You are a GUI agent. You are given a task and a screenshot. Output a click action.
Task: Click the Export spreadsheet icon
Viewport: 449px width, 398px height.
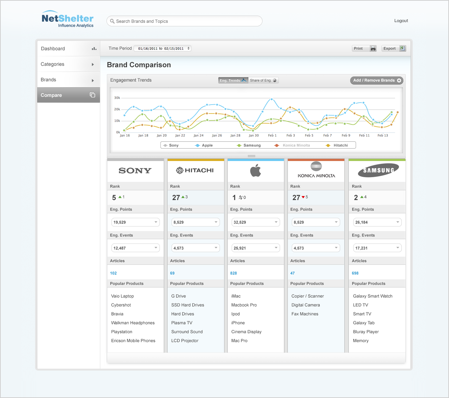click(402, 48)
